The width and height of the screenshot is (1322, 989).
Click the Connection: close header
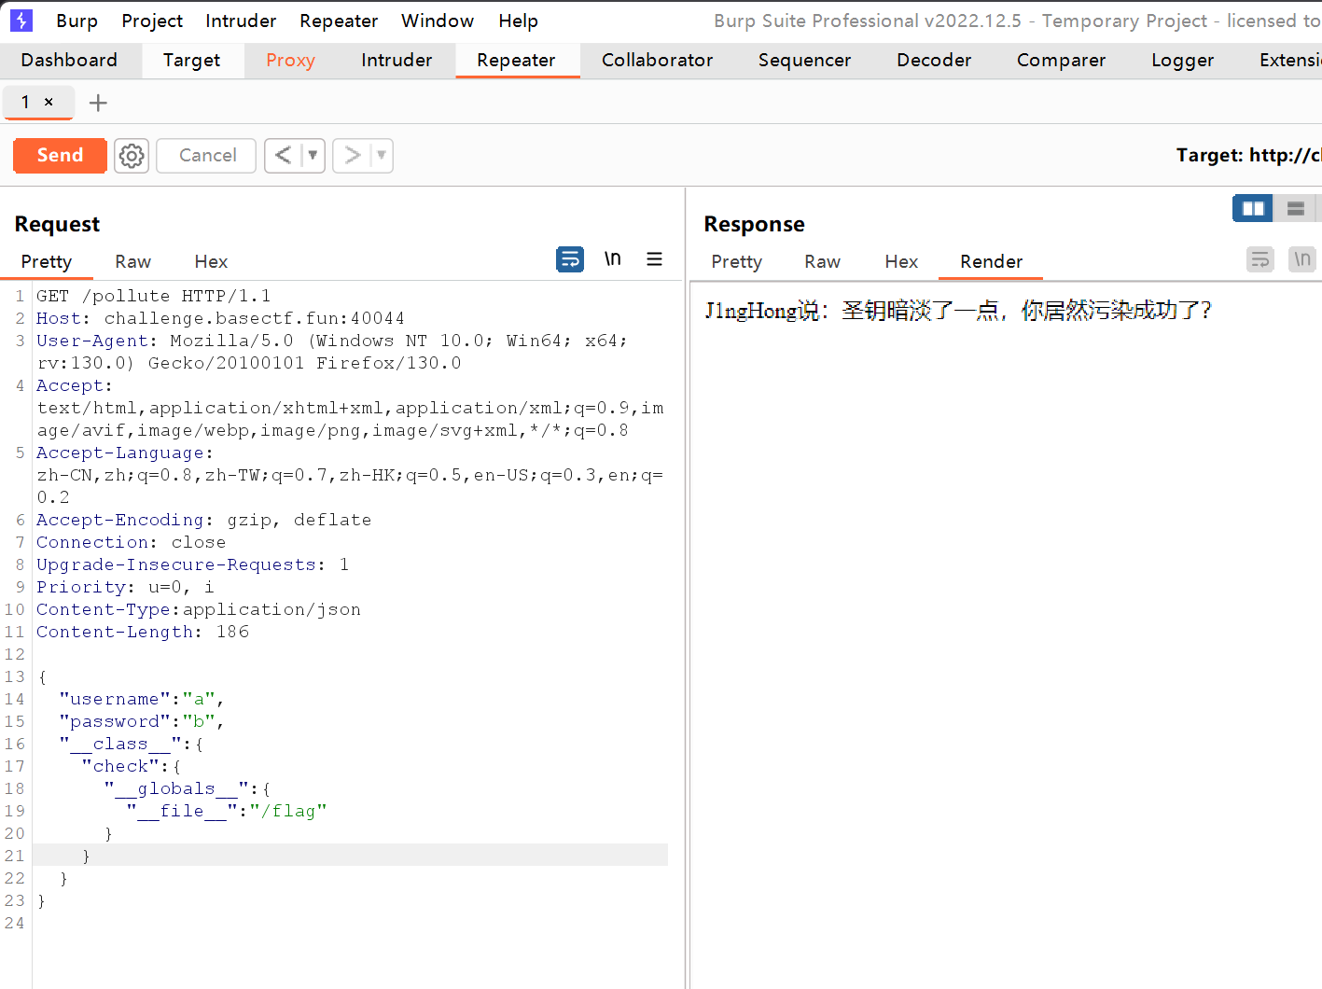131,542
